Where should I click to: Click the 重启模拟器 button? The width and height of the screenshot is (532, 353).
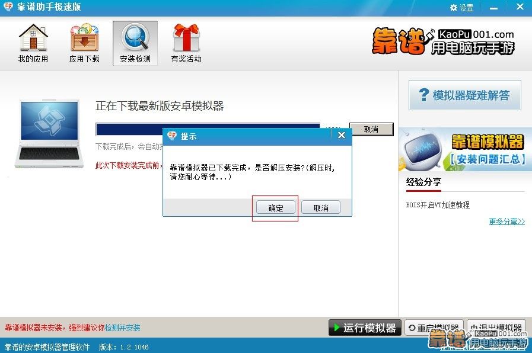tap(434, 328)
